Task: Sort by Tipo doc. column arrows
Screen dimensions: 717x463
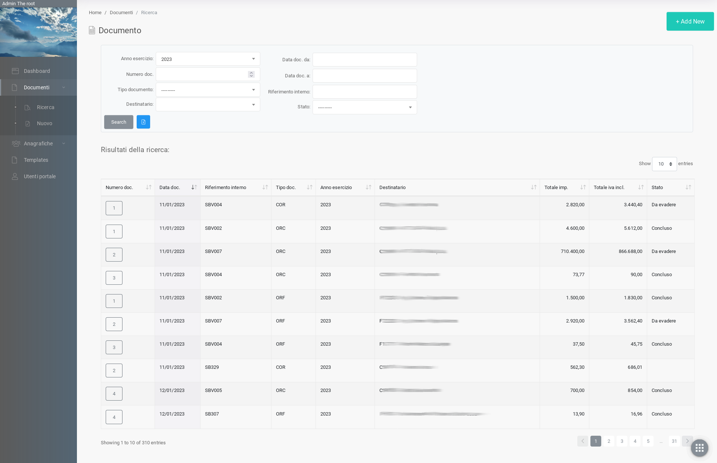Action: (310, 187)
